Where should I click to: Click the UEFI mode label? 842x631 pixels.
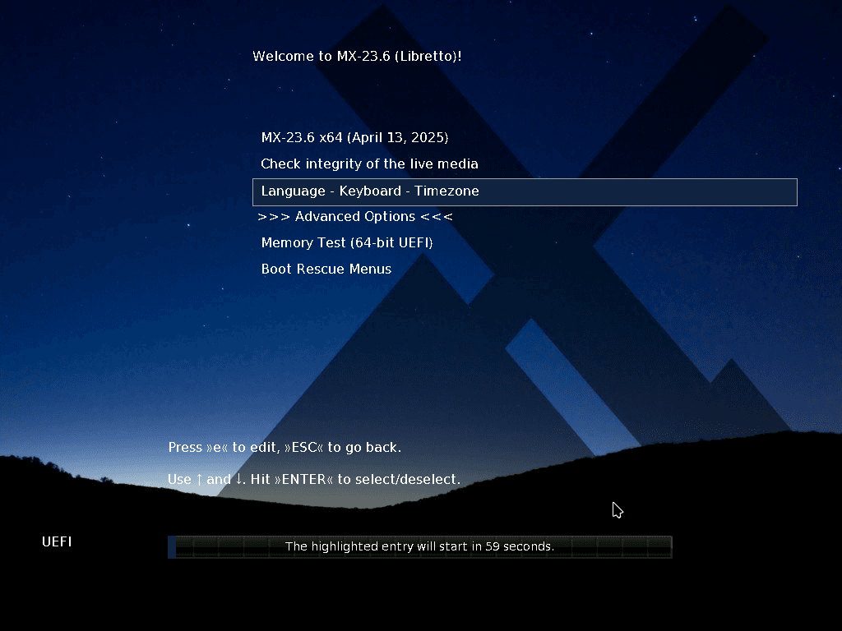(x=57, y=542)
